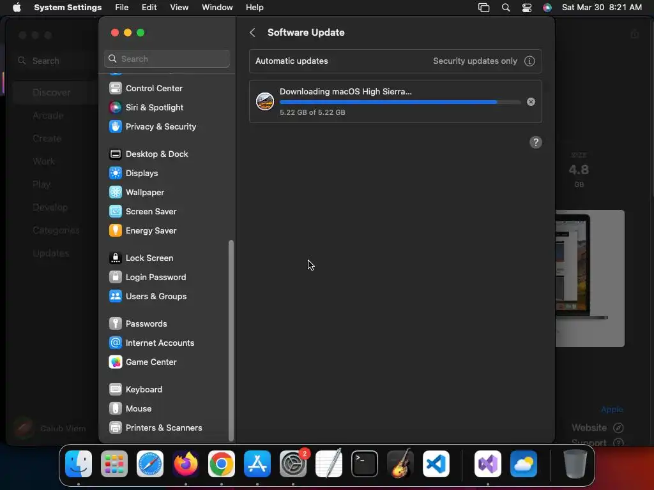This screenshot has width=654, height=490.
Task: Open Trash from the Dock
Action: click(575, 464)
